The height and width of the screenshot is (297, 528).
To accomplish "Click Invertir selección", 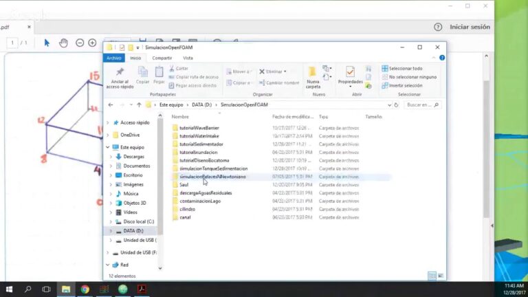I will [x=401, y=85].
